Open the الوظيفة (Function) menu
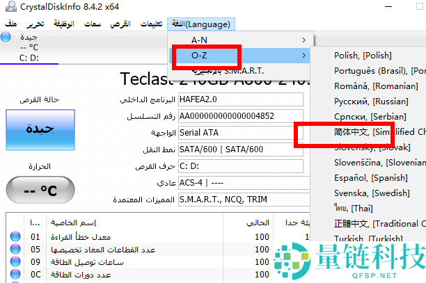Viewport: 426px width, 283px height. coord(64,24)
